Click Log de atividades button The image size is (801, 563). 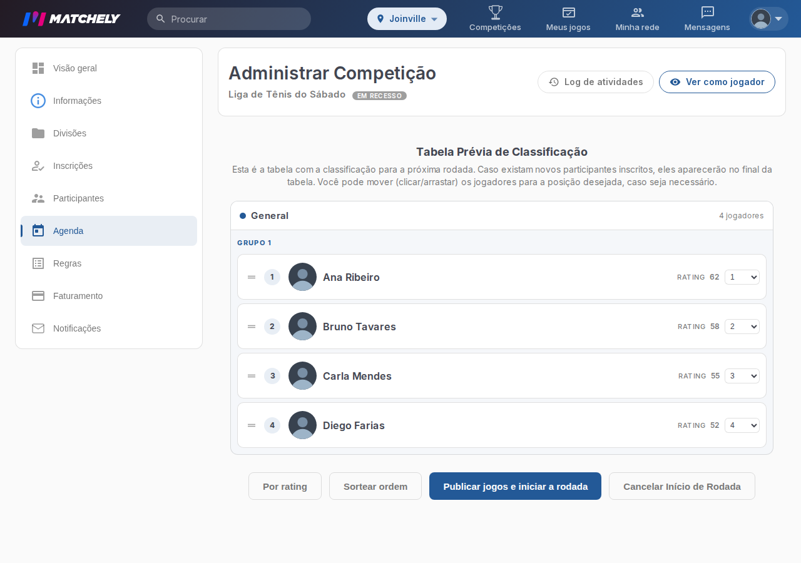(596, 82)
